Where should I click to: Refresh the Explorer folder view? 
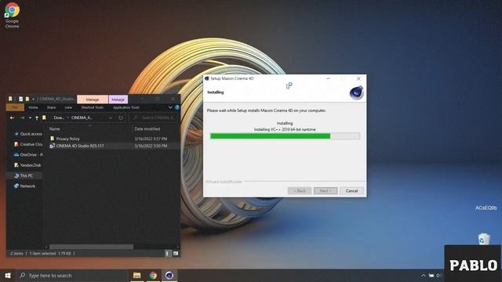[121, 117]
